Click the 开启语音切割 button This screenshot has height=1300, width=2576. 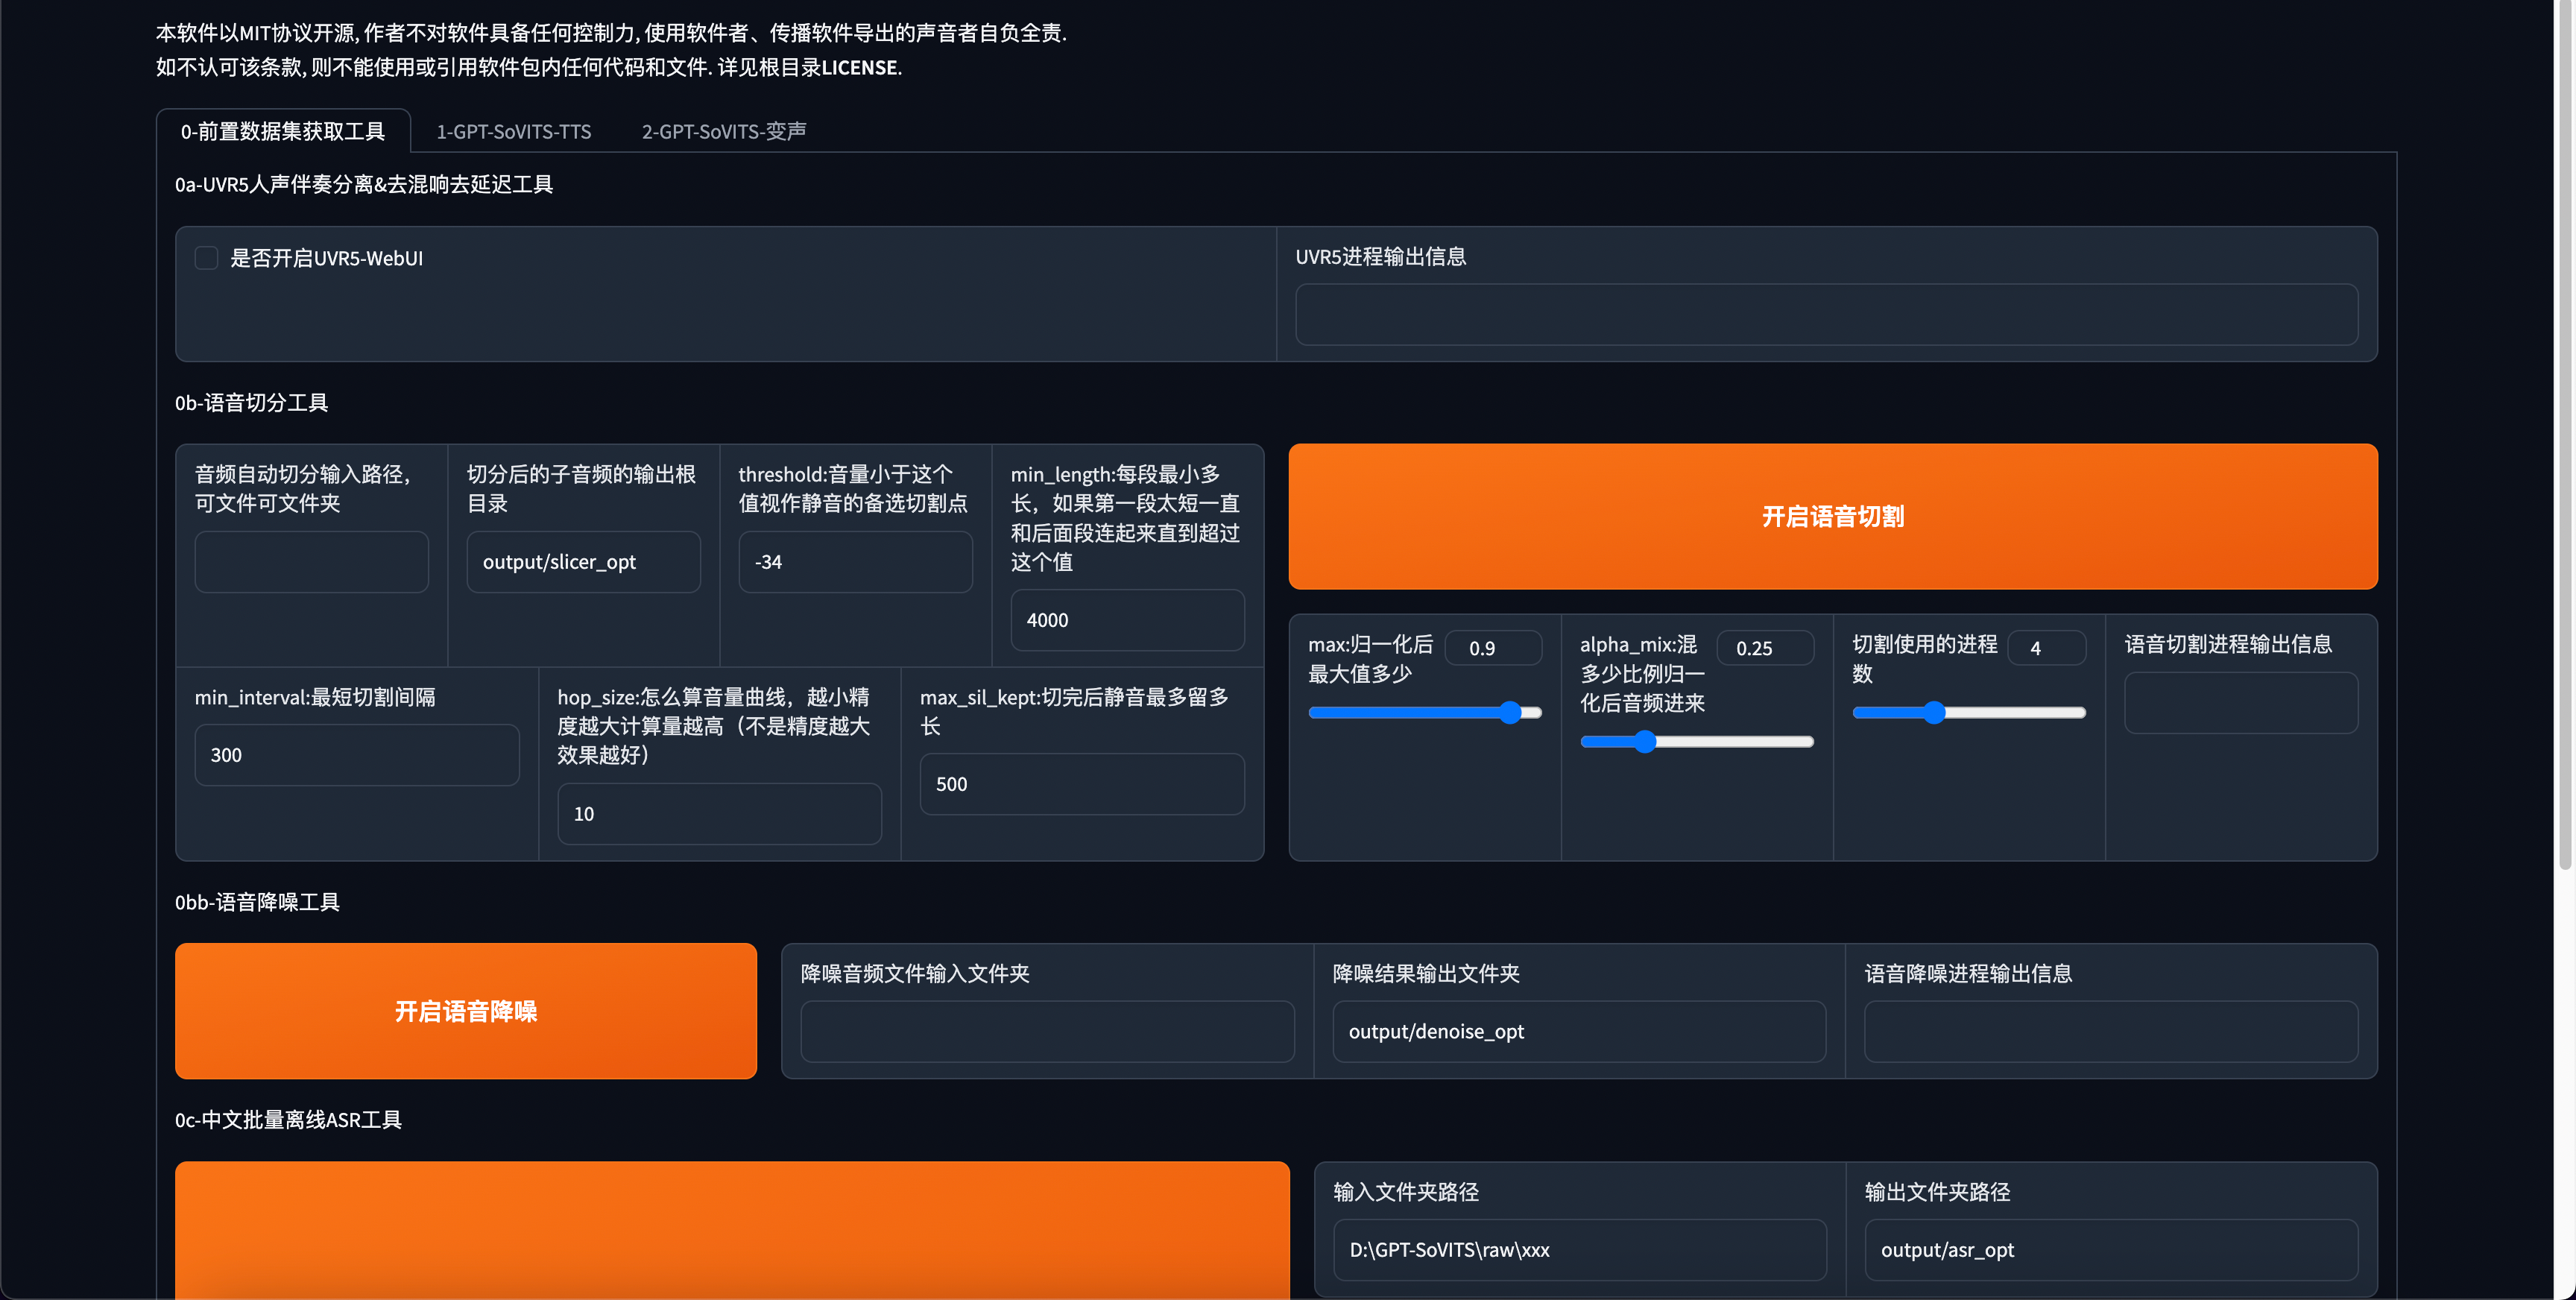coord(1832,516)
